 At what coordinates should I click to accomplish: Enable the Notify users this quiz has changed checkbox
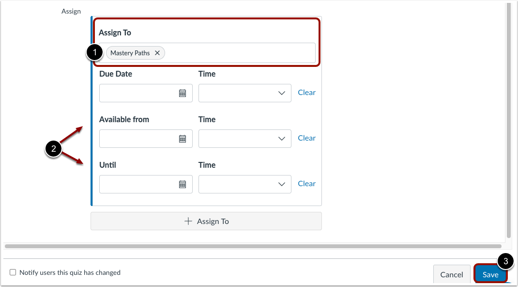tap(12, 272)
